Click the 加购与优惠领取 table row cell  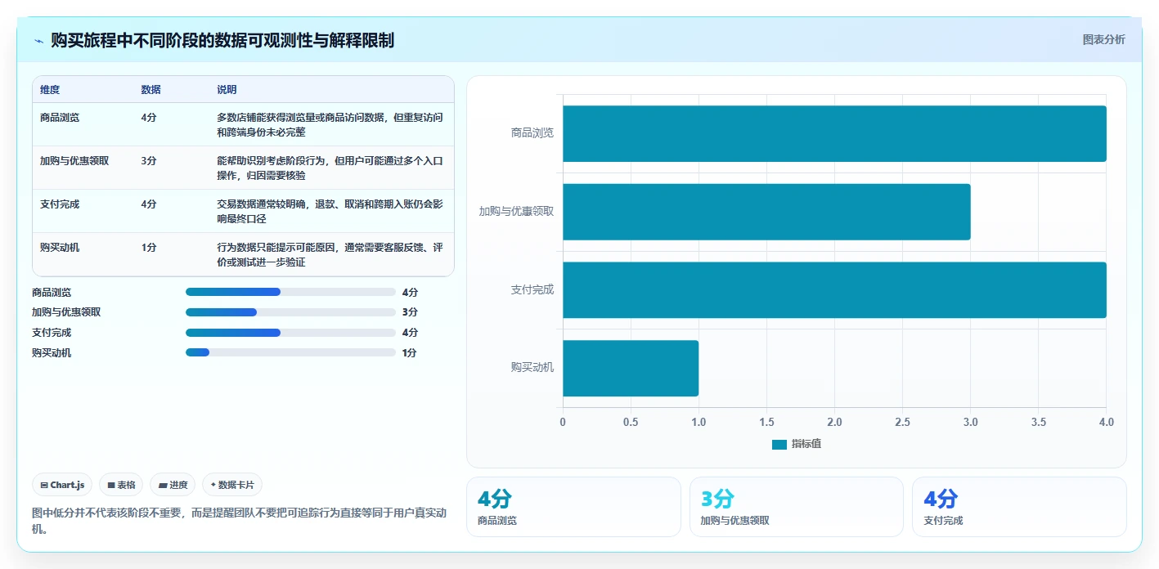pos(74,160)
